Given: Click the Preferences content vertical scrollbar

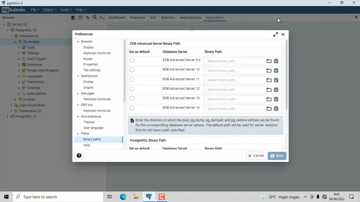Looking at the screenshot, I should tap(287, 74).
